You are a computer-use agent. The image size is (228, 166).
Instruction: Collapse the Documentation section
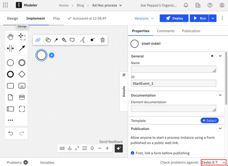[x=220, y=95]
